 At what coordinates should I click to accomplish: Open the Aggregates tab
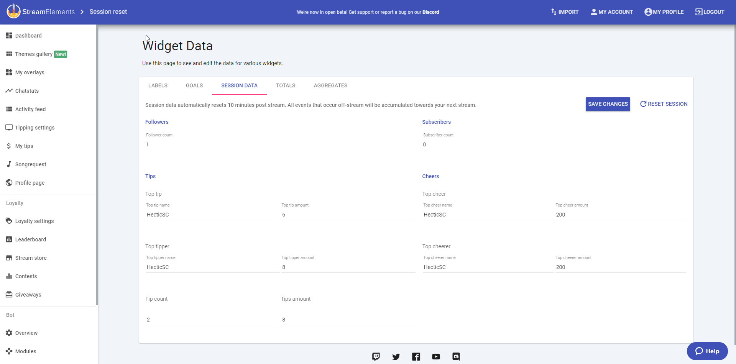(x=330, y=85)
